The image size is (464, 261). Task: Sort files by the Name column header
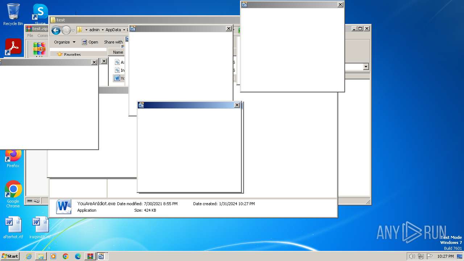click(118, 52)
